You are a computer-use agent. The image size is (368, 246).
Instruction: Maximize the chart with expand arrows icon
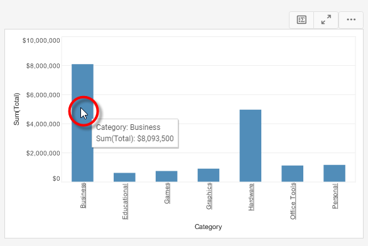point(326,19)
